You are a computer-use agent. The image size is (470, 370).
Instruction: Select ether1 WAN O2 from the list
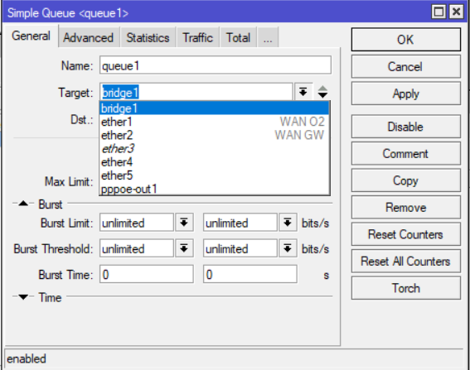214,122
